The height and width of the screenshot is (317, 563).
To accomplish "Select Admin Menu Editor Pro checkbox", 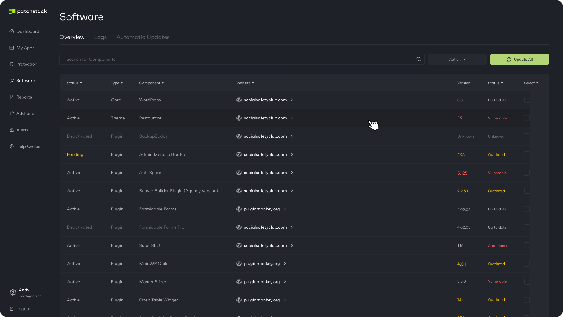I will [x=527, y=154].
